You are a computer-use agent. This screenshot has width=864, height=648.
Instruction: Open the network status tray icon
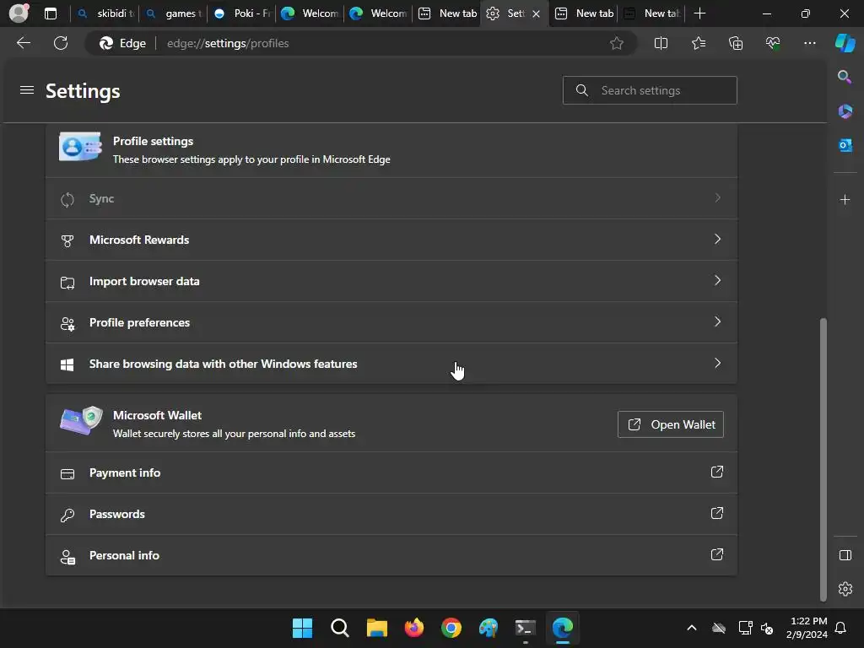click(x=745, y=628)
